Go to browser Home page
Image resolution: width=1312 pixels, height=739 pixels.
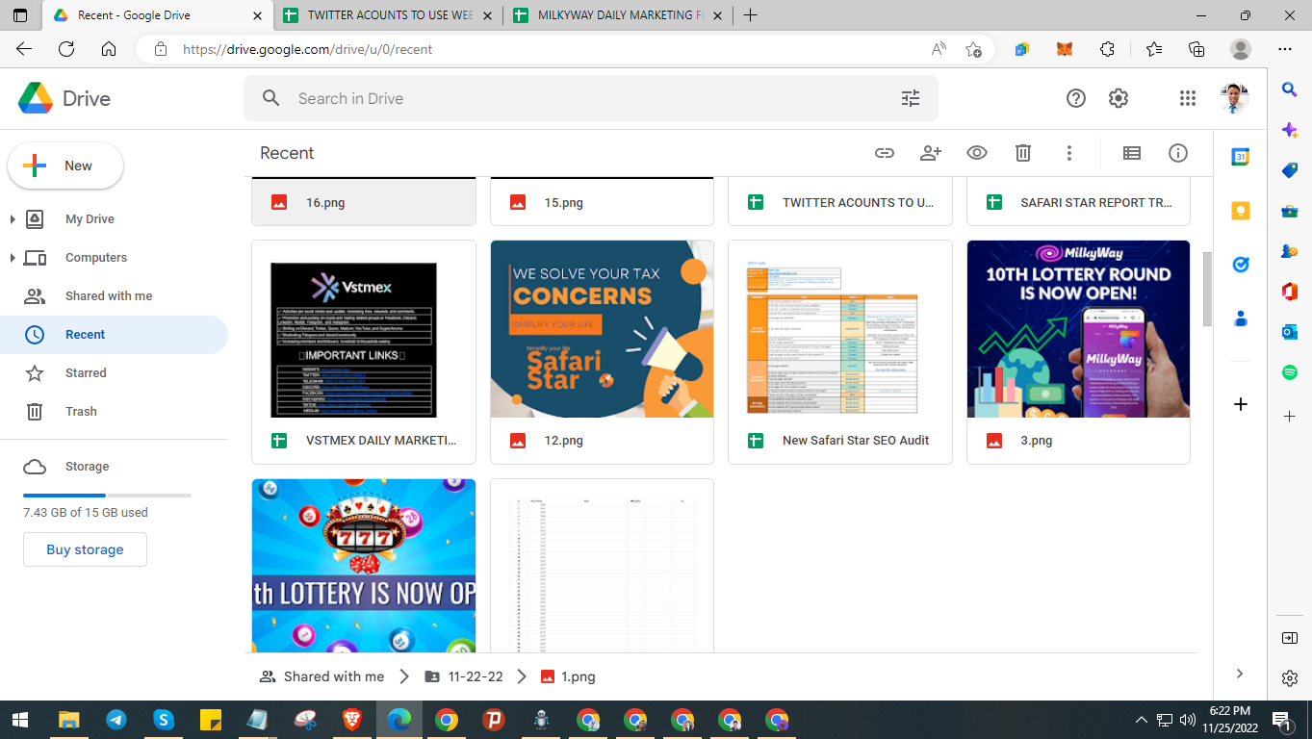click(109, 49)
